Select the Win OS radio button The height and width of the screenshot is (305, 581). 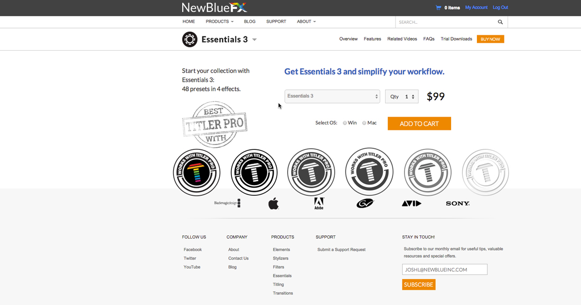[344, 123]
